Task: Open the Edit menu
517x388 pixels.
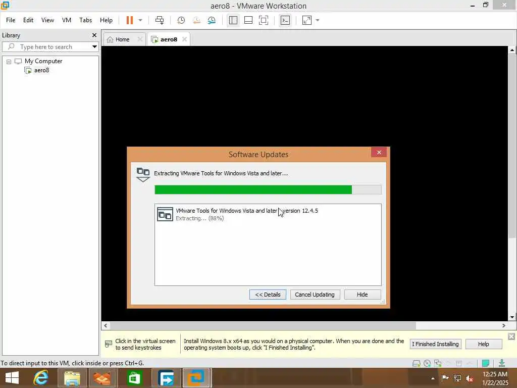Action: point(28,20)
